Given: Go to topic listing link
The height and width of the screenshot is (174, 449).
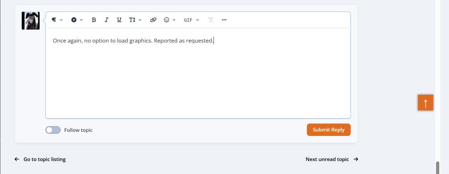Looking at the screenshot, I should click(45, 159).
